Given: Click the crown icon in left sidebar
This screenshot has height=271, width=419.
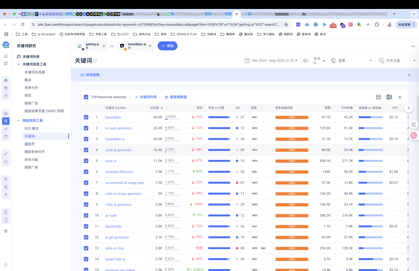Looking at the screenshot, I should coord(6,231).
